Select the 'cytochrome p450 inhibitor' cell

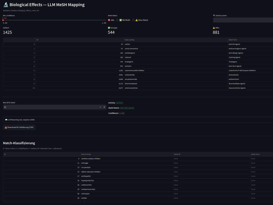[x=176, y=71]
